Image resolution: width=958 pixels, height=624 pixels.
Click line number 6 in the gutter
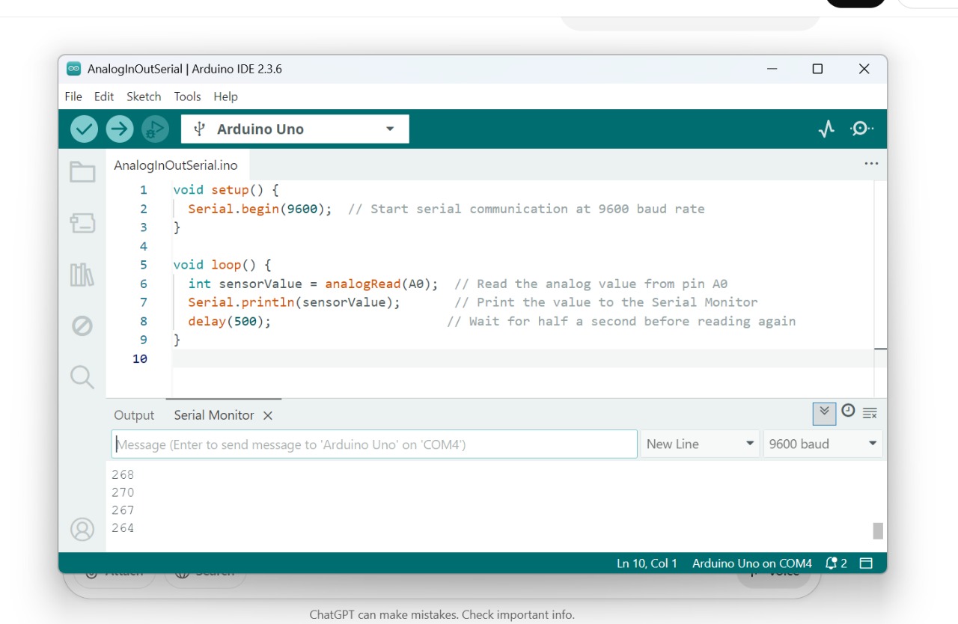[144, 284]
